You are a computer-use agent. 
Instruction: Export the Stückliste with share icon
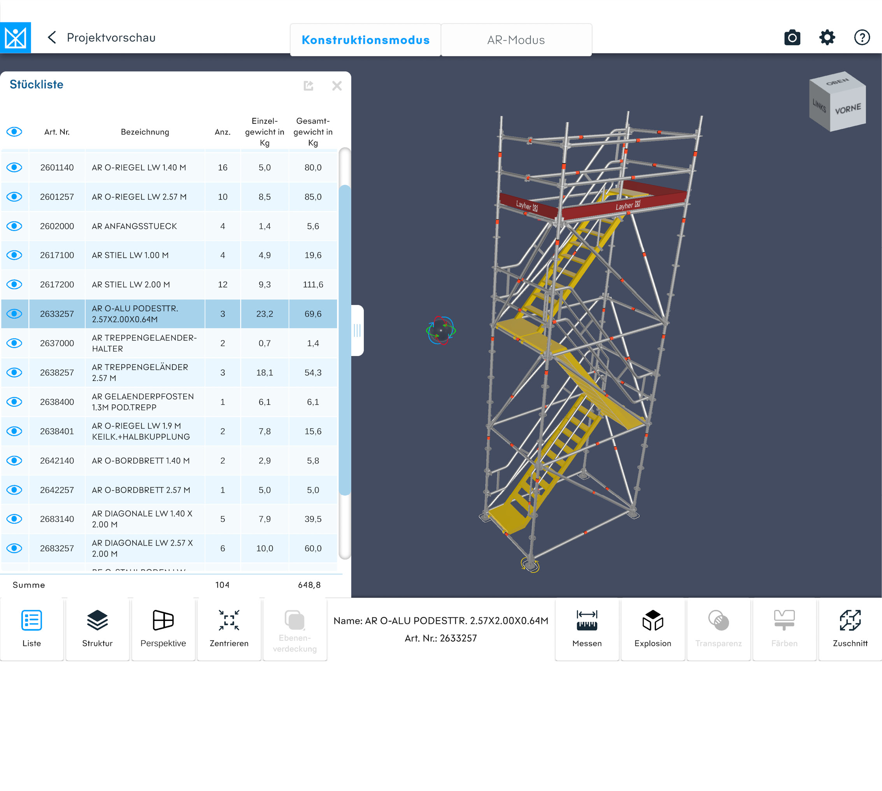tap(309, 86)
